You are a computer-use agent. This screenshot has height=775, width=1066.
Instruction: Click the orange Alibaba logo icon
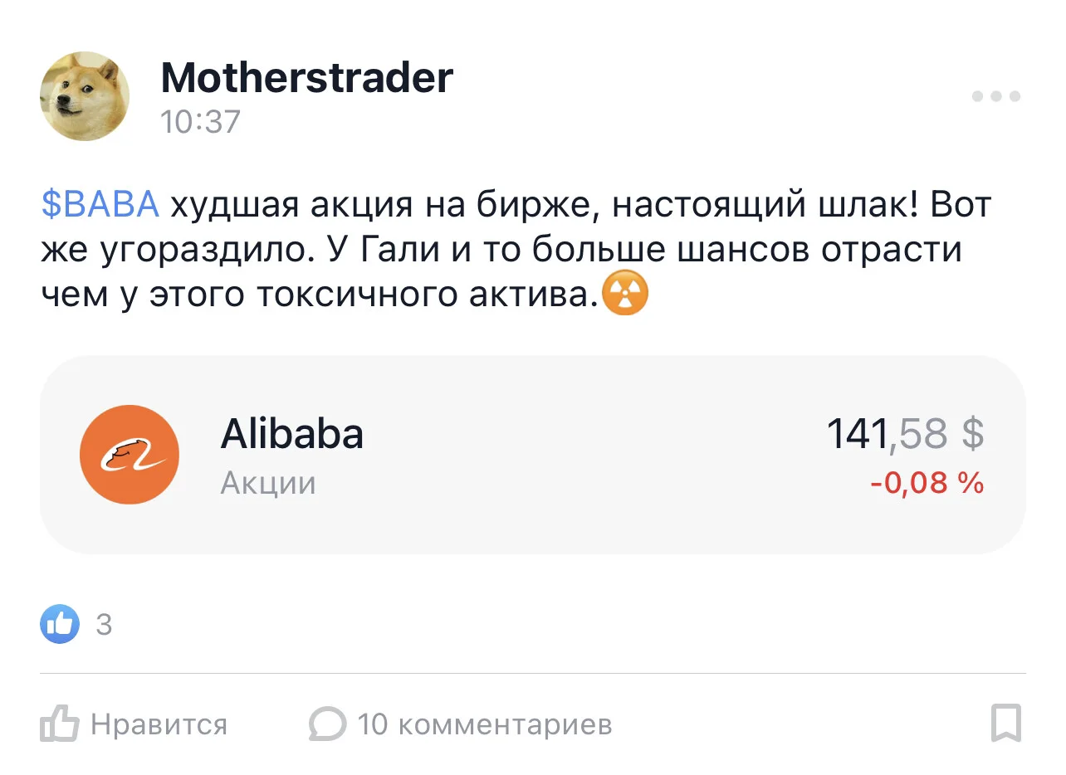coord(129,455)
